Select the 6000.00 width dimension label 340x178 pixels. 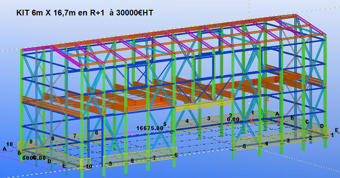34,158
